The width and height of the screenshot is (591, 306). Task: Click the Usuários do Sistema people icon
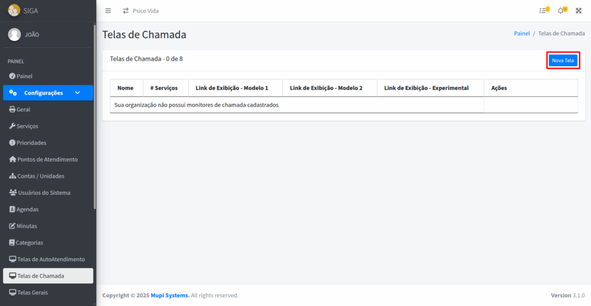(x=13, y=193)
